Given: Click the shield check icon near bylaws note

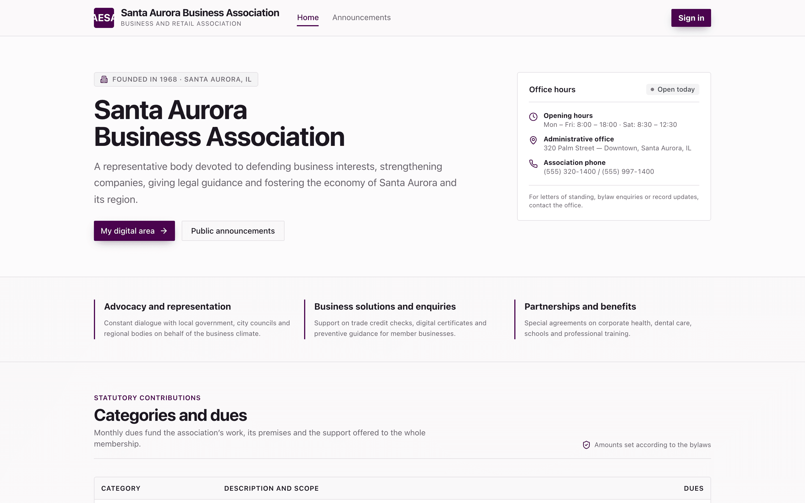Looking at the screenshot, I should pos(586,445).
